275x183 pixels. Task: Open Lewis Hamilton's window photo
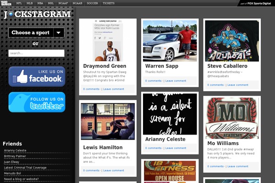point(108,121)
